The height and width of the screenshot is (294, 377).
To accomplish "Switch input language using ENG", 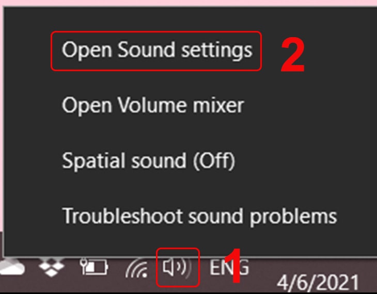I will pos(229,268).
